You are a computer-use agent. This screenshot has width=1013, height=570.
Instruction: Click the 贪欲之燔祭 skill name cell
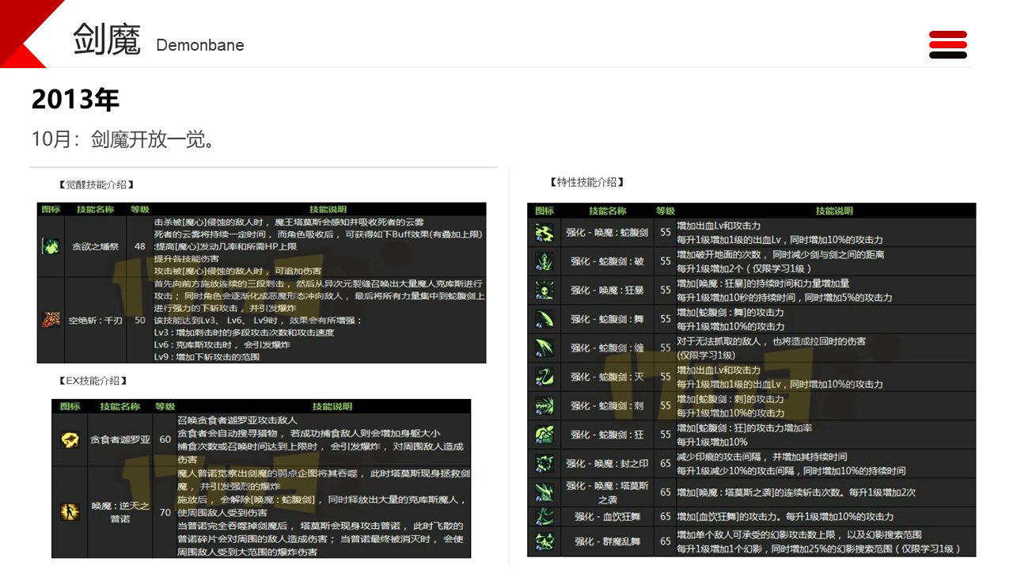[x=95, y=247]
